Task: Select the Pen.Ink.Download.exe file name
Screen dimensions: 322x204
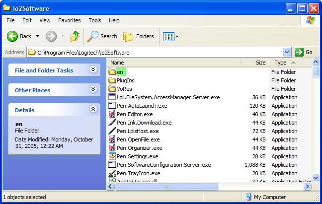Action: pos(144,123)
